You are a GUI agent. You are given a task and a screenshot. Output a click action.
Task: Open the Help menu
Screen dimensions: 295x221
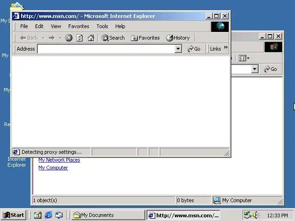click(x=120, y=26)
